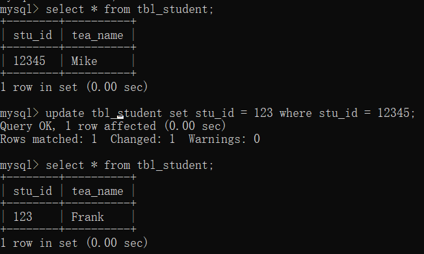Click 'stu_id = 123' in the update statement
This screenshot has width=424, height=254.
pos(234,113)
